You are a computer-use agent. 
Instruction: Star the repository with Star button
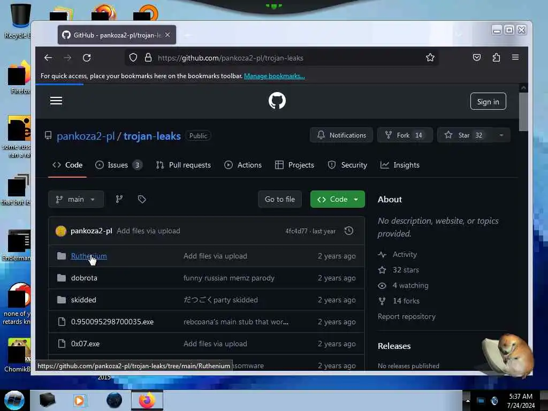click(465, 135)
